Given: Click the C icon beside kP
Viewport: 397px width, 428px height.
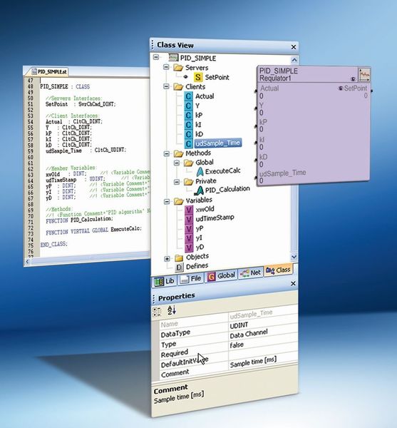Looking at the screenshot, I should click(x=188, y=115).
